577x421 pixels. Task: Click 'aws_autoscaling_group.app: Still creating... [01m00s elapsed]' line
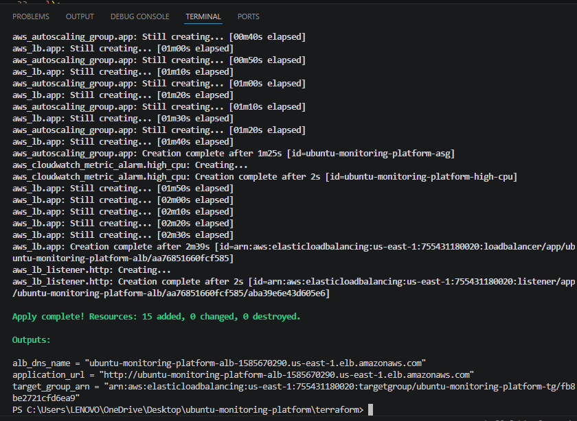tap(159, 84)
